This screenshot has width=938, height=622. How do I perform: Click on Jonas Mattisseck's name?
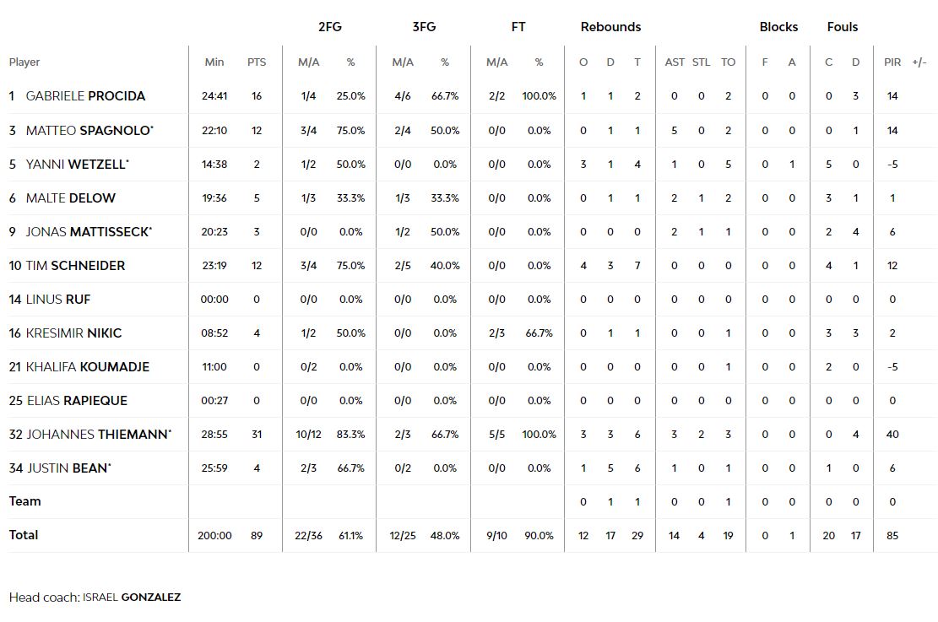88,232
